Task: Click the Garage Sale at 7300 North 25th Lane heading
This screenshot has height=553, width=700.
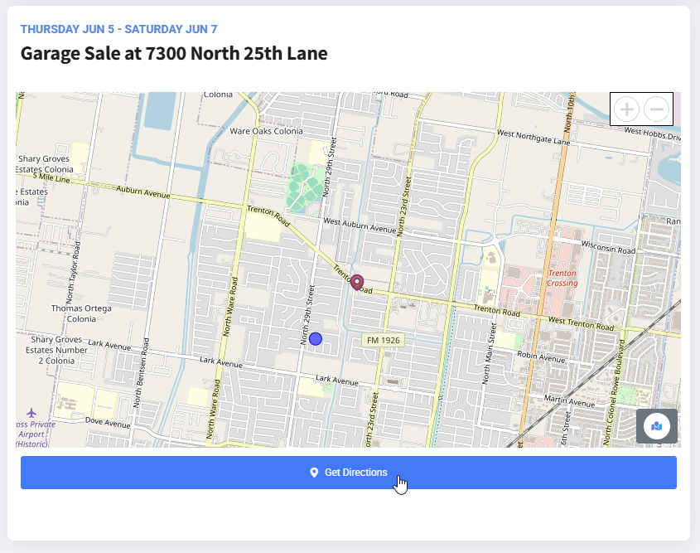Action: 174,53
